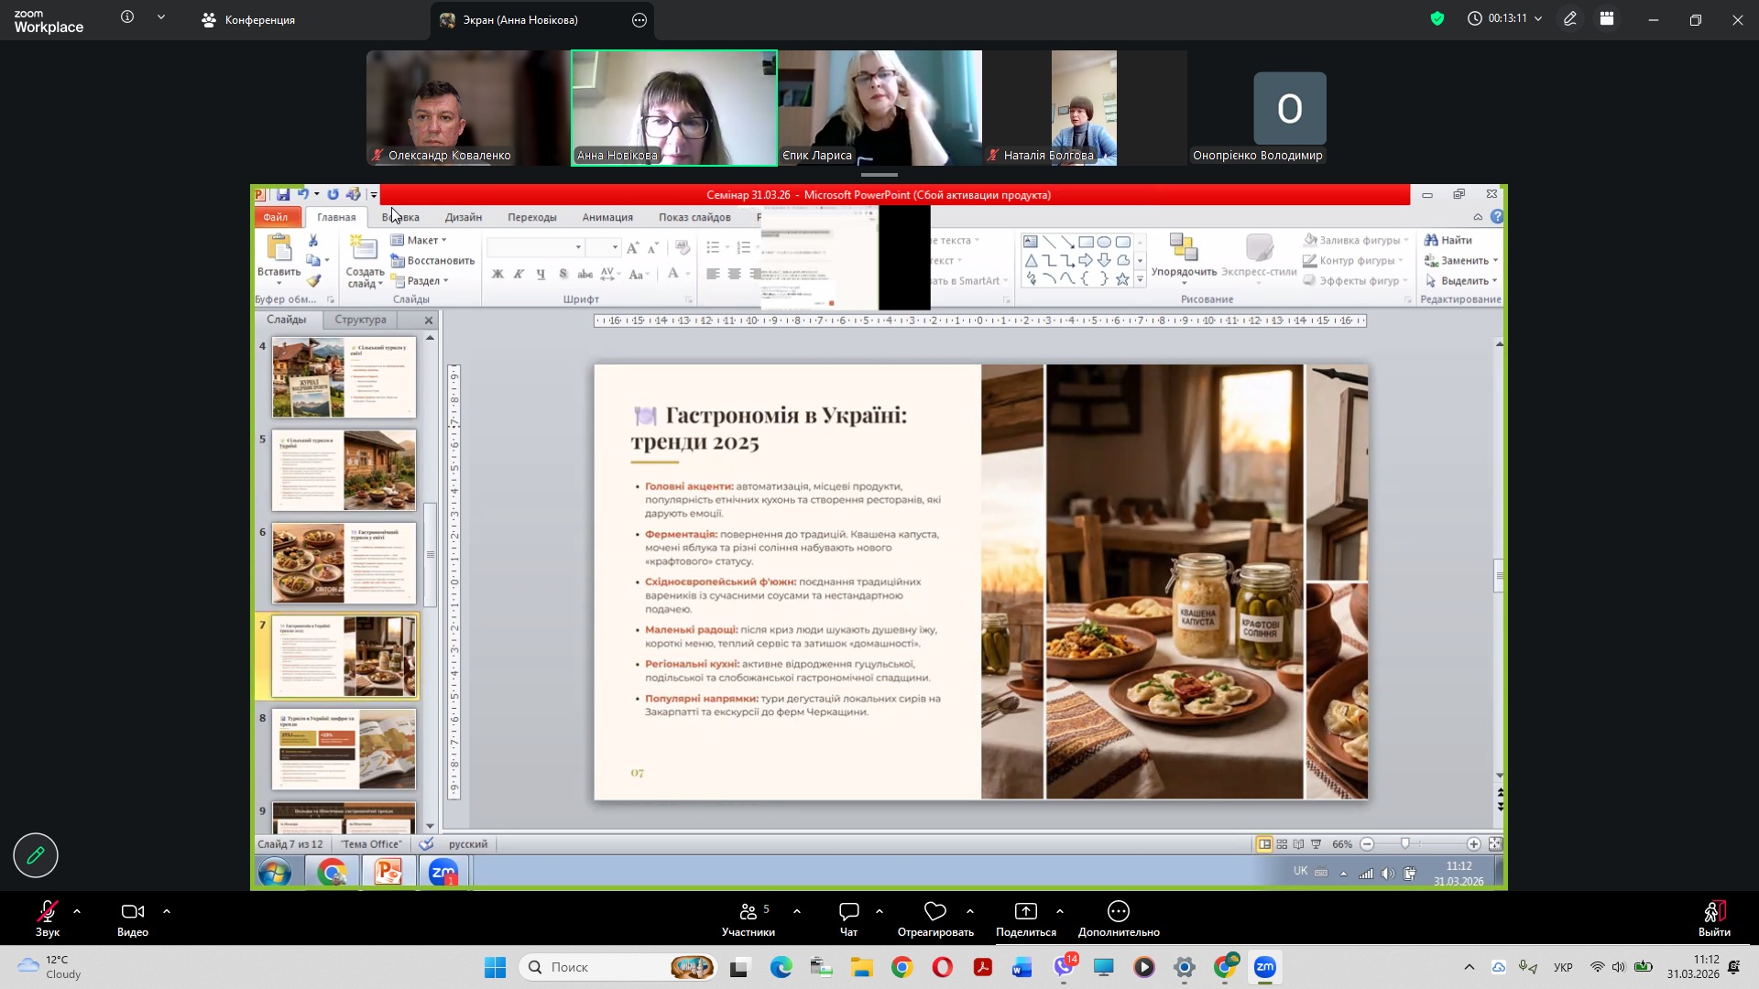The height and width of the screenshot is (989, 1759).
Task: Open Google Chrome from Windows taskbar
Action: point(901,967)
